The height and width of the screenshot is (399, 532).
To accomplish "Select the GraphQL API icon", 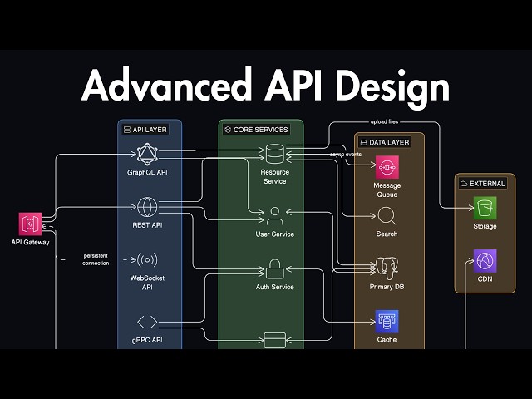I will click(147, 155).
